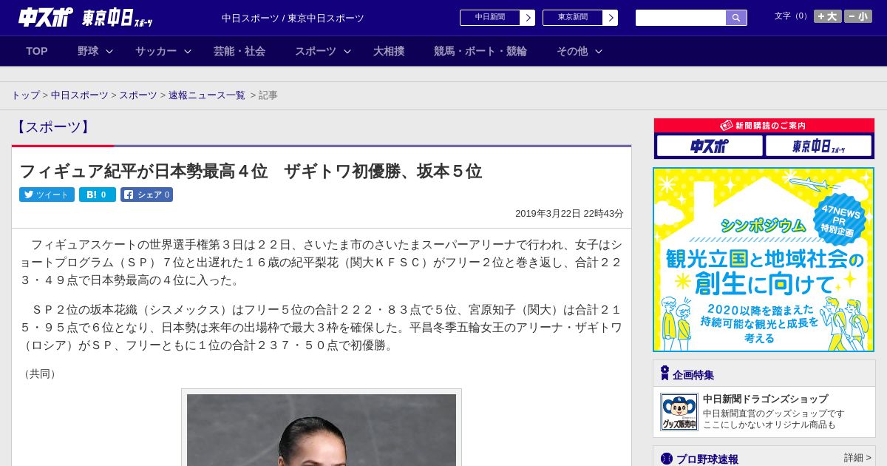Click プロ野球速報 heading
The image size is (887, 466).
(x=707, y=459)
